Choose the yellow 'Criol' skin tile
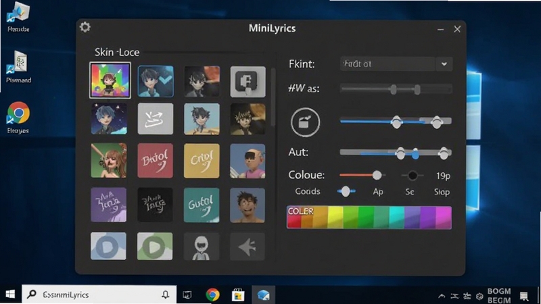The height and width of the screenshot is (304, 541). [202, 161]
